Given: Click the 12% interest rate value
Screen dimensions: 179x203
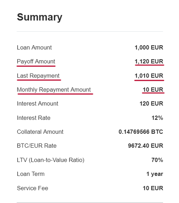Looking at the screenshot, I should coord(157,118).
